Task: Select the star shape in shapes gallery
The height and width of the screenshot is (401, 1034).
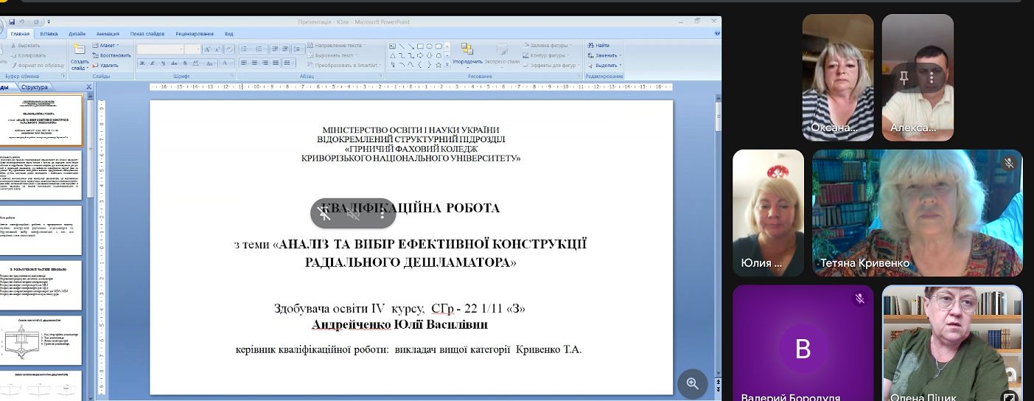Action: point(439,64)
